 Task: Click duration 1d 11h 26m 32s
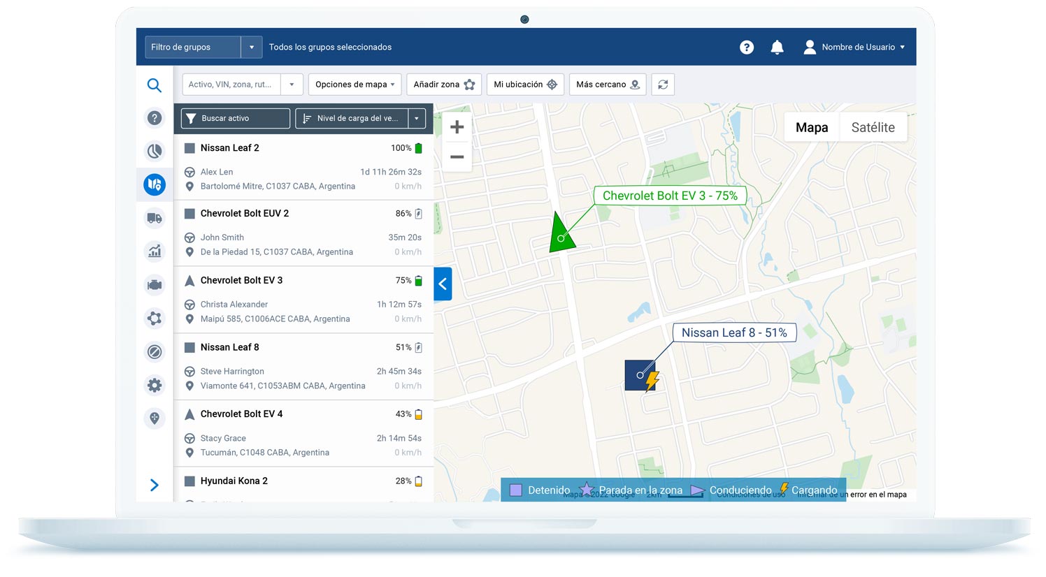tap(391, 172)
